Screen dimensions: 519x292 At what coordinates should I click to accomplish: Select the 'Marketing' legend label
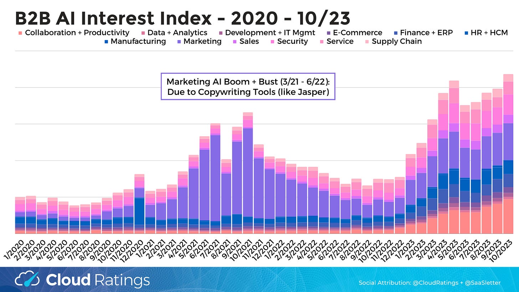(202, 41)
